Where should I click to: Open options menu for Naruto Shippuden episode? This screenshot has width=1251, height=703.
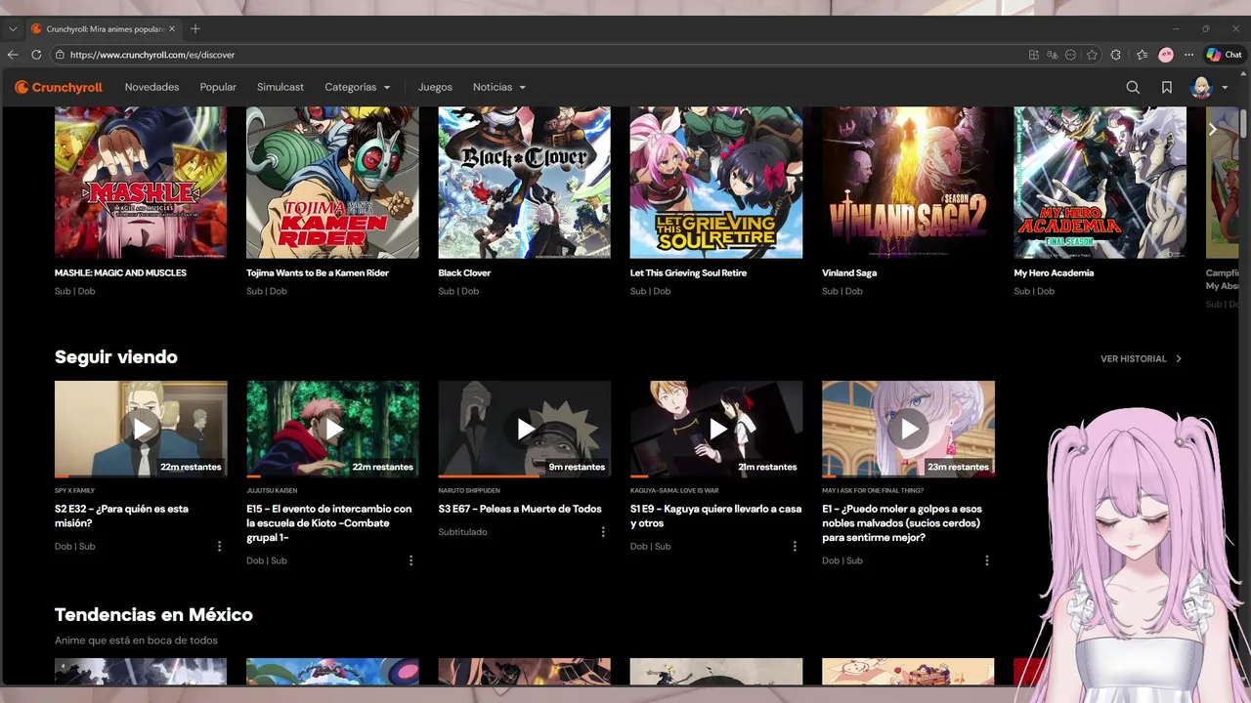click(x=603, y=532)
